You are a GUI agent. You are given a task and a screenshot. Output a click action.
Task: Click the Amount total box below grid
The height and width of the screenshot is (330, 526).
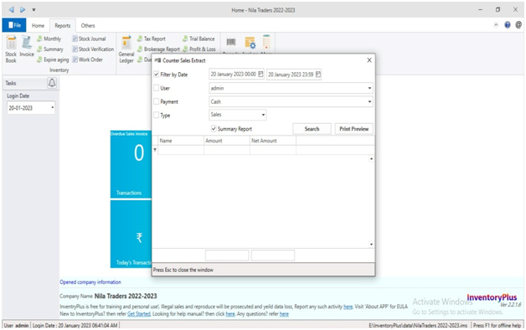[x=227, y=255]
